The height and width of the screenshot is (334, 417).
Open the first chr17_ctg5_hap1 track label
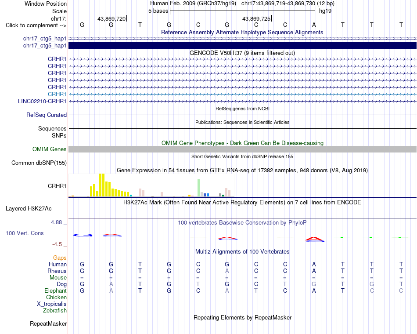pos(45,38)
